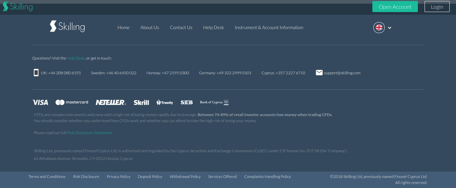Click the Mastercard logo

coord(72,102)
